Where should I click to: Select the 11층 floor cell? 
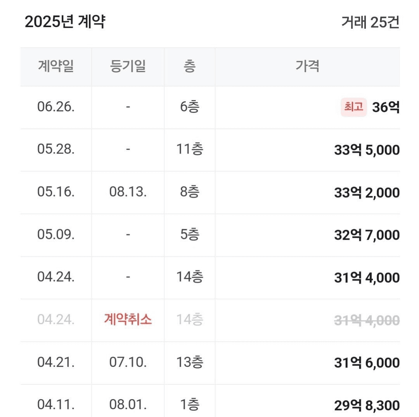coord(190,149)
